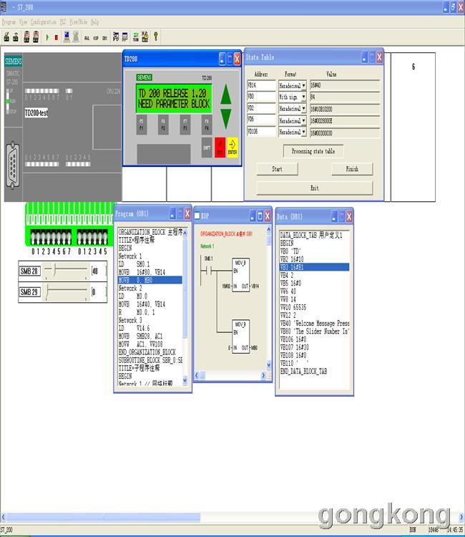The width and height of the screenshot is (465, 537).
Task: Click the blue computer monitor toolbar icon
Action: click(67, 37)
